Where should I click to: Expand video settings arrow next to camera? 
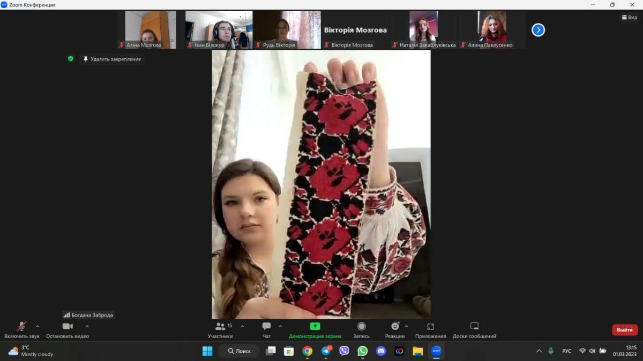[87, 326]
